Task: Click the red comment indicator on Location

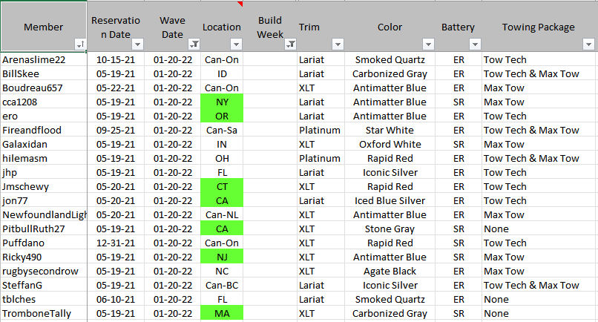Action: click(x=240, y=4)
